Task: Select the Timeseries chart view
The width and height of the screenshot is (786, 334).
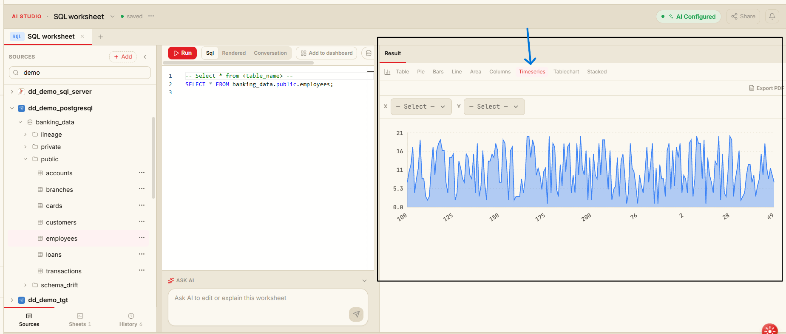Action: tap(532, 72)
